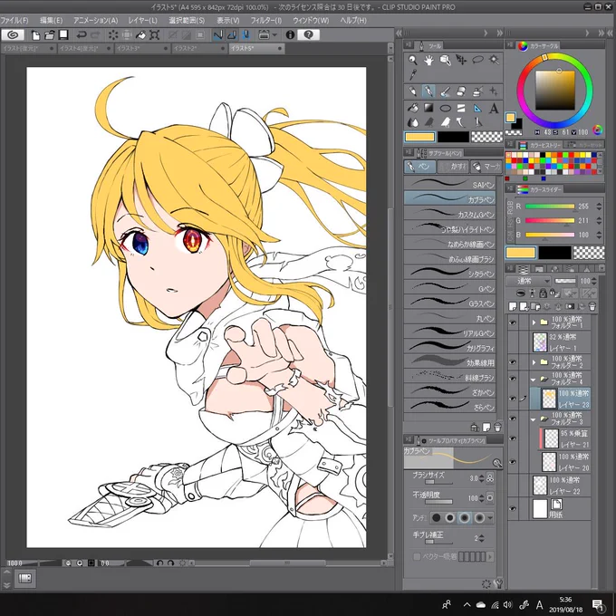616x616 pixels.
Task: Select the レイヤー 22 layer thumbnail
Action: click(540, 486)
